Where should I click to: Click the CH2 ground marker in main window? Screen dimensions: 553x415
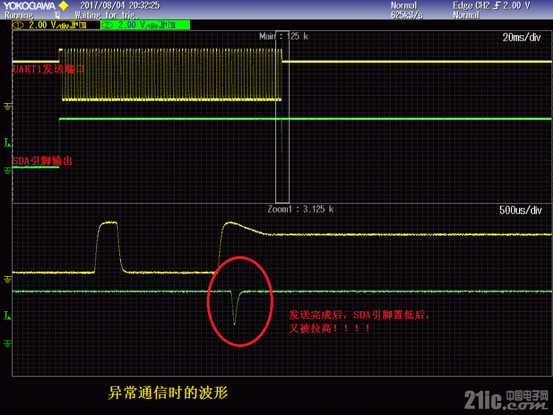(7, 171)
